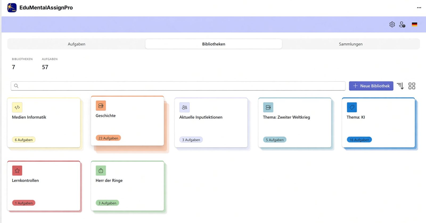The width and height of the screenshot is (426, 223).
Task: Click the star icon on Lernkontrollen
Action: coord(17,171)
